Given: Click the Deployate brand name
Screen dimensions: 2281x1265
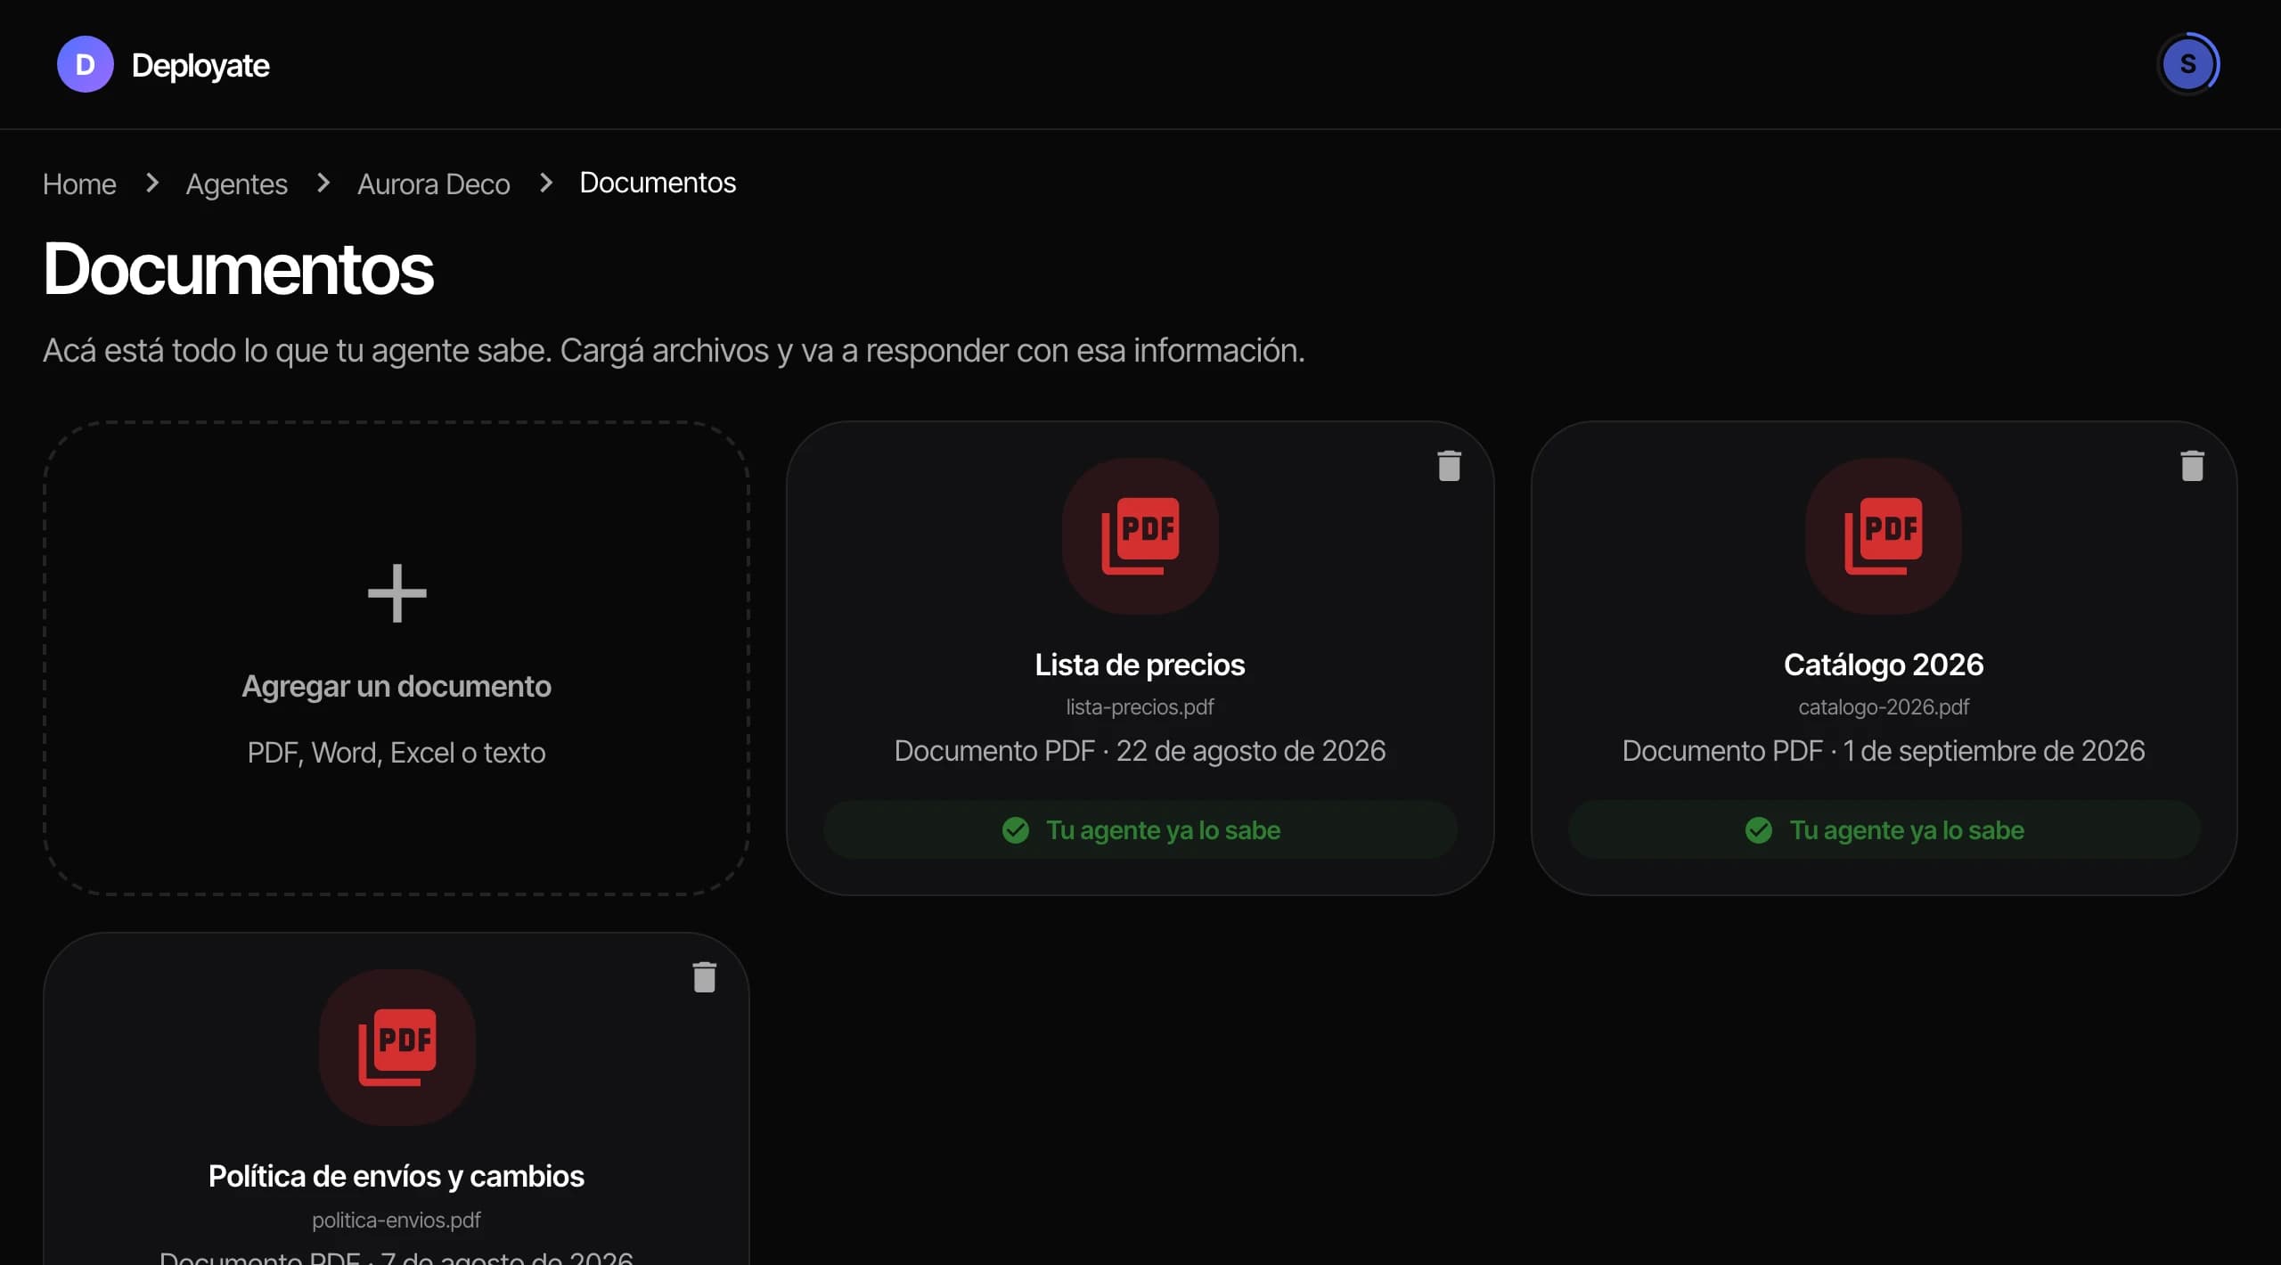Looking at the screenshot, I should click(200, 65).
